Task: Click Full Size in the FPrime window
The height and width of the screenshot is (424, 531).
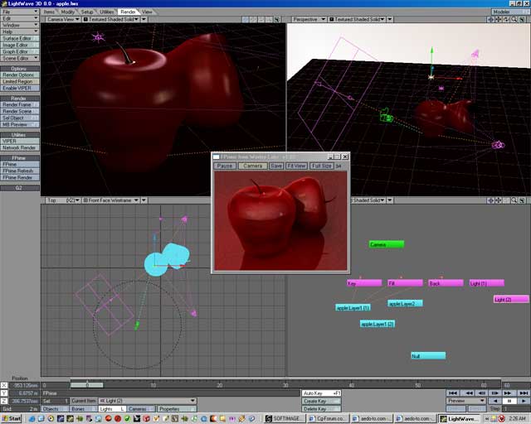Action: click(x=322, y=166)
